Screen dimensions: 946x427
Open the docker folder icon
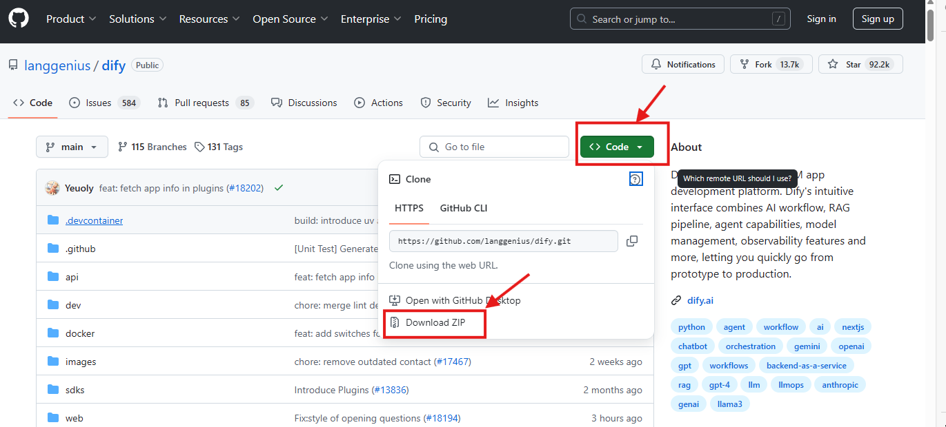tap(53, 333)
